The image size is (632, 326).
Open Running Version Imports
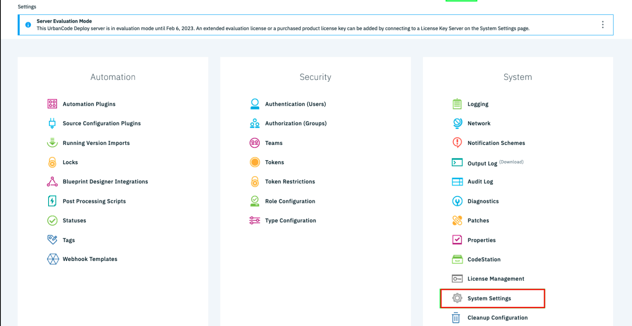(x=96, y=143)
